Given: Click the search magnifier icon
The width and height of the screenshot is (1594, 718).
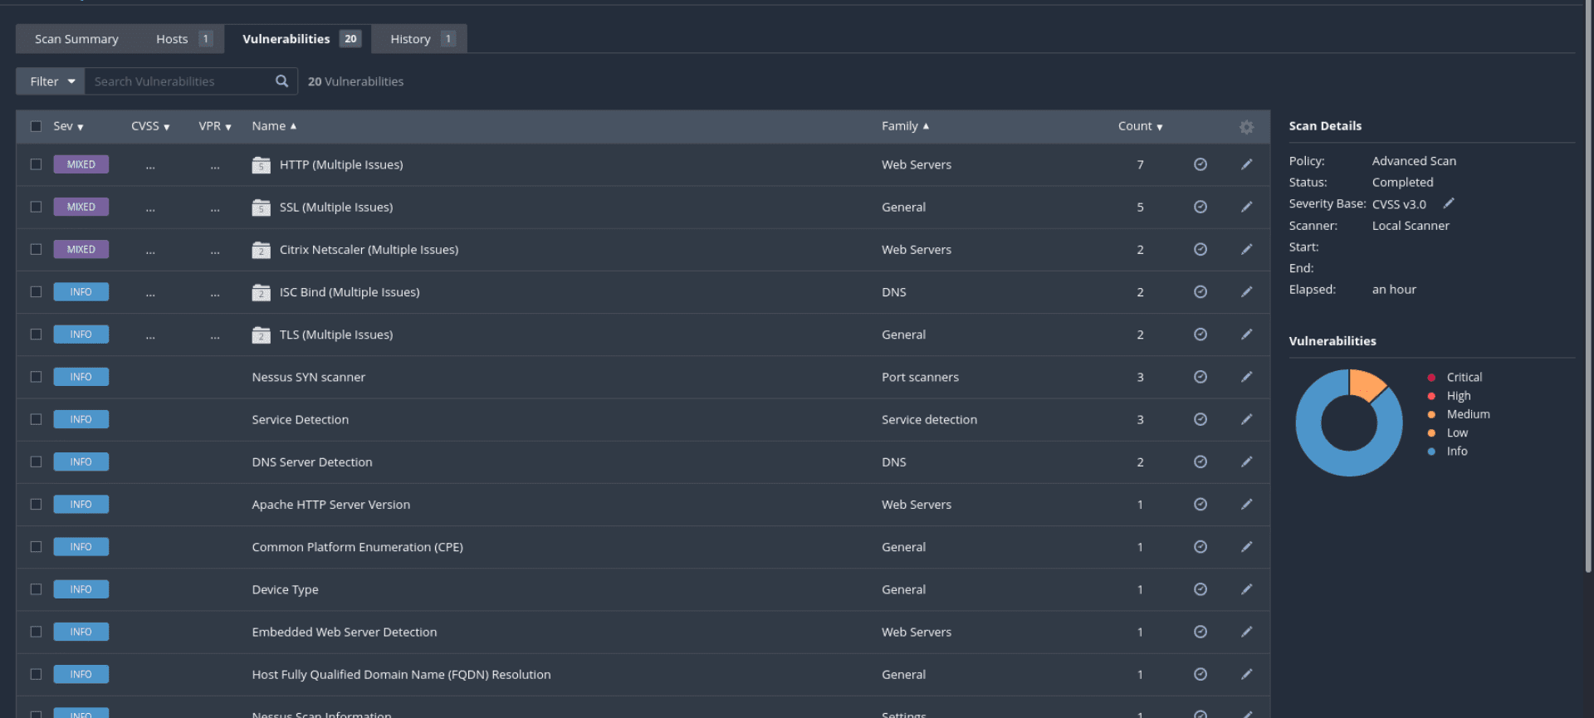Looking at the screenshot, I should click(282, 81).
